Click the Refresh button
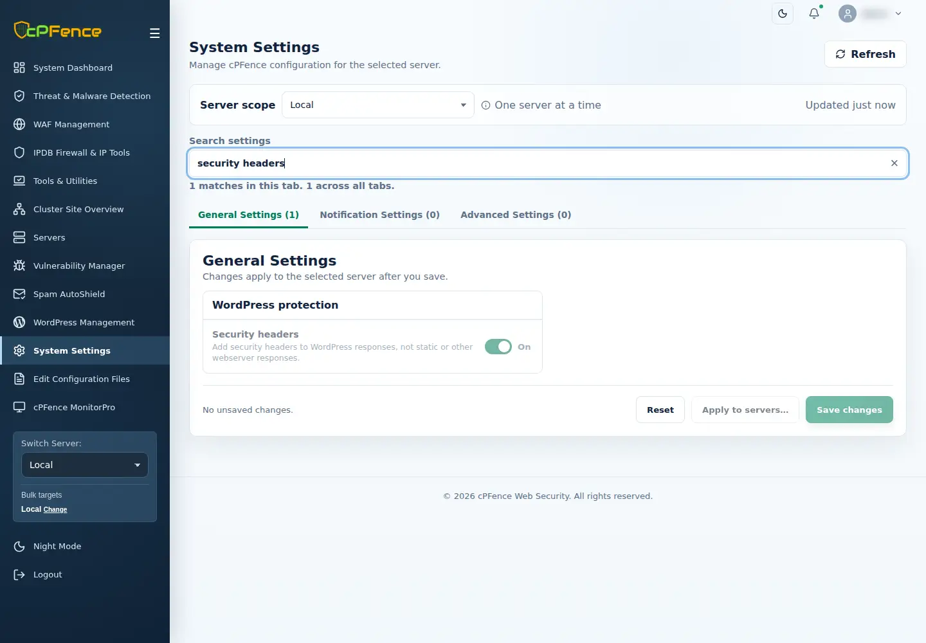This screenshot has width=926, height=643. tap(866, 54)
